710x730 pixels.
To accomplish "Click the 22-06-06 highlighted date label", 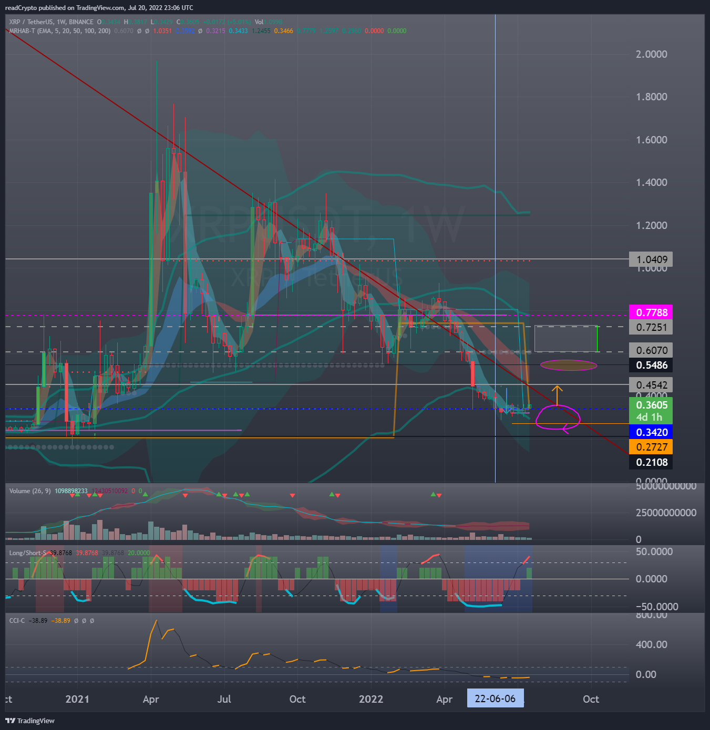I will pos(495,699).
